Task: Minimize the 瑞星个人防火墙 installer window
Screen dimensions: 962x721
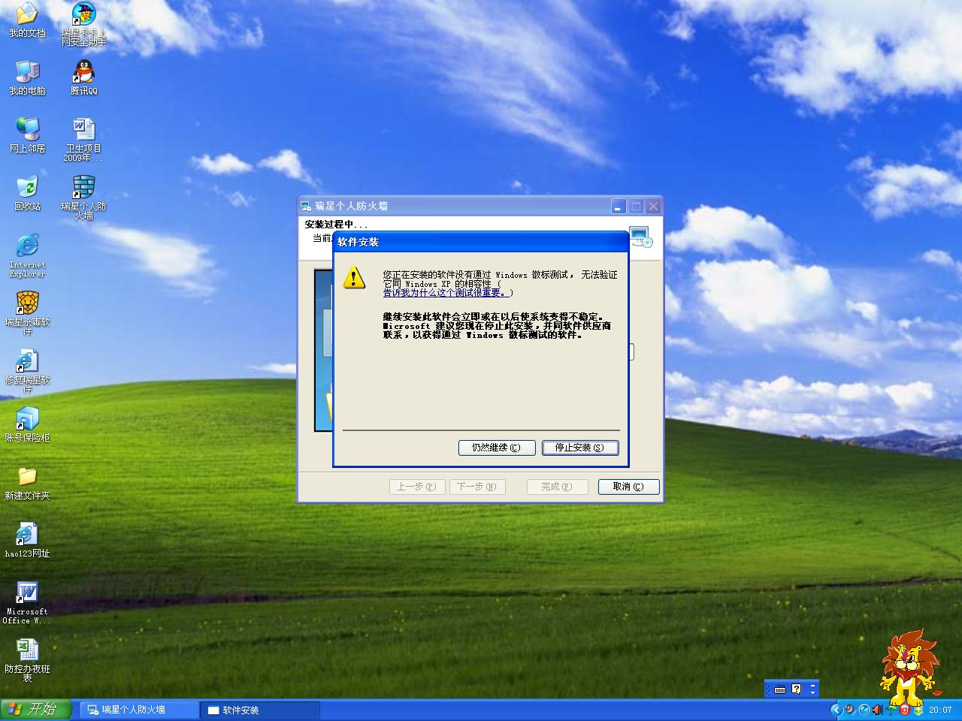Action: 619,207
